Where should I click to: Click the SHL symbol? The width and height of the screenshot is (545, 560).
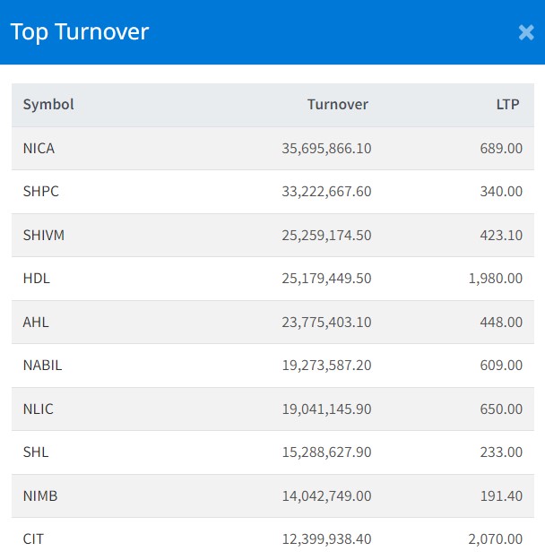coord(36,452)
